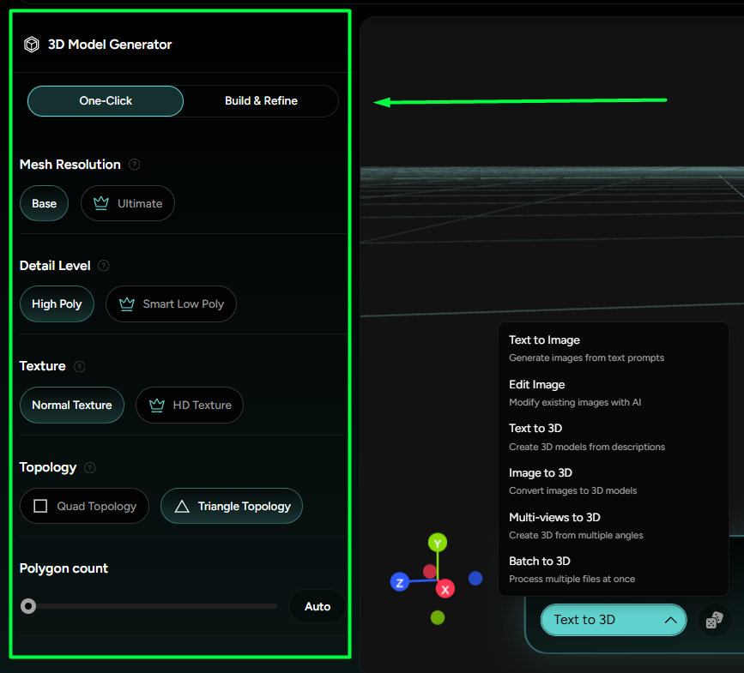This screenshot has width=744, height=673.
Task: Click the Detail Level question mark icon
Action: tap(103, 266)
